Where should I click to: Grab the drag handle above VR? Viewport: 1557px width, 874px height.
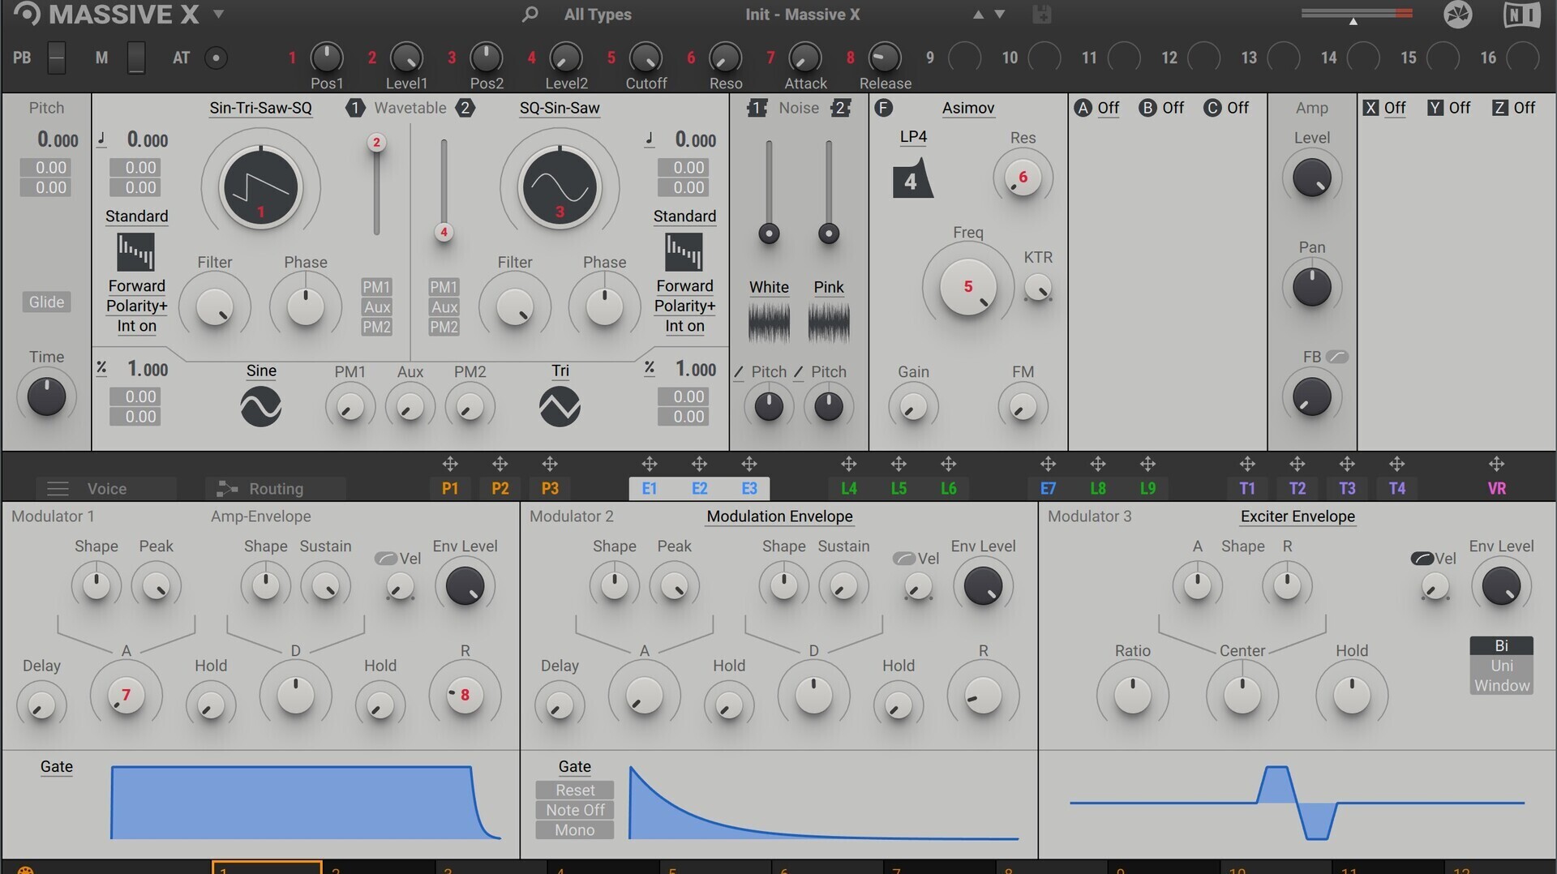(x=1497, y=464)
